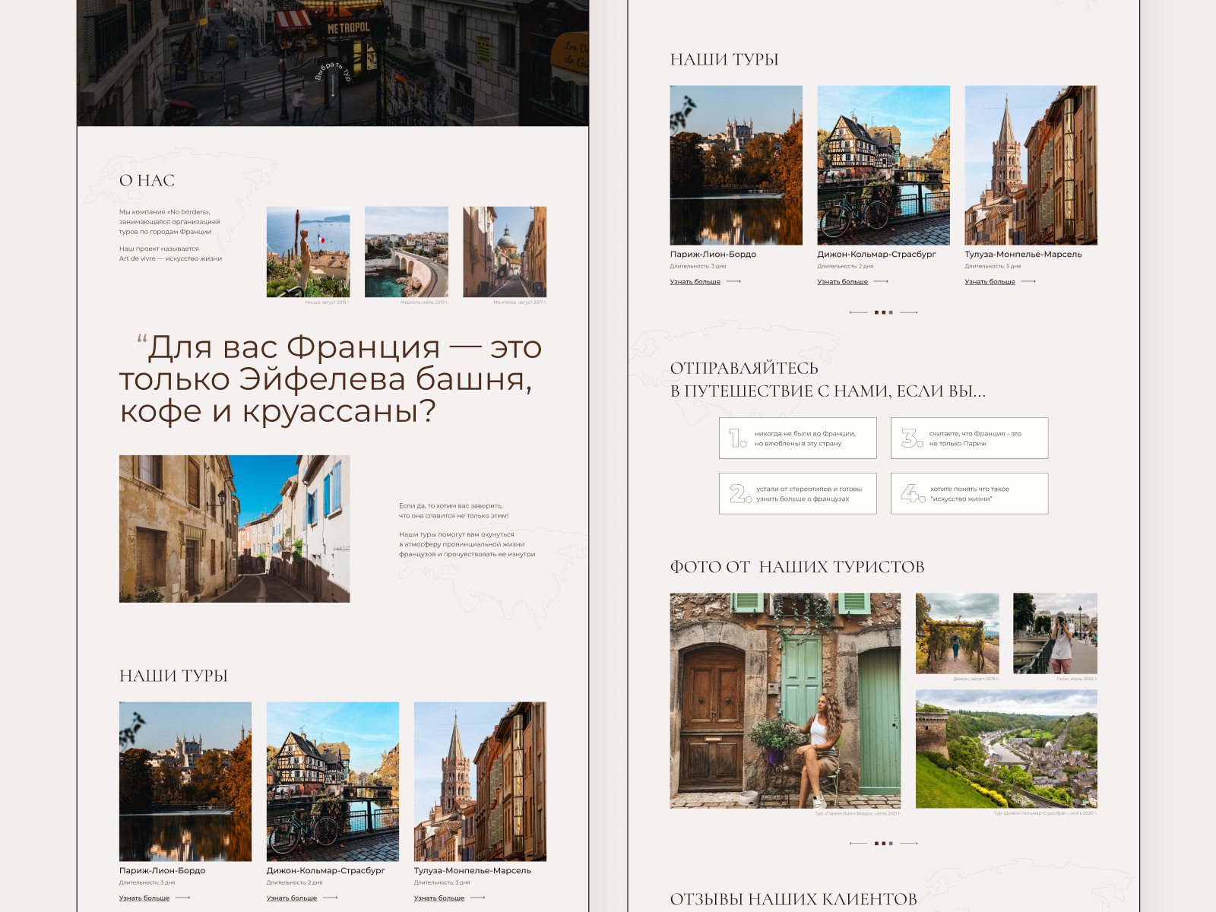Open 'Узнать больше' link for left Тулуза-Монпелье-Марсель

click(439, 898)
